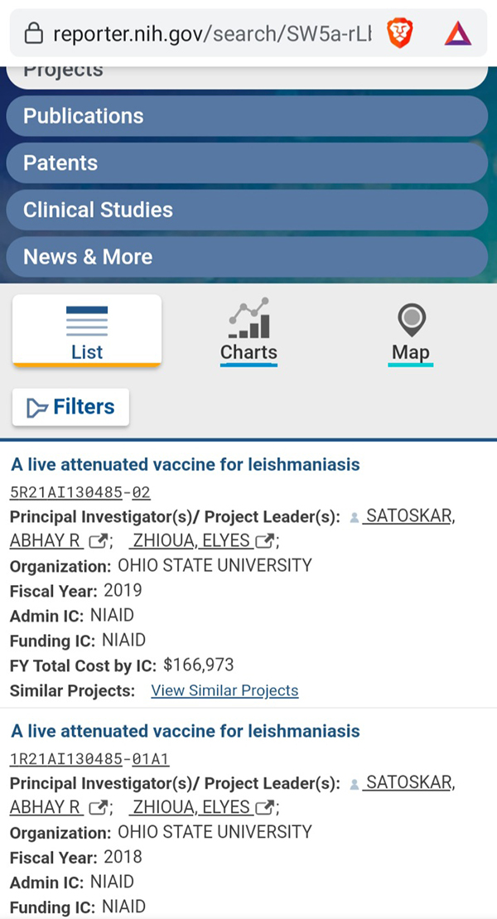This screenshot has height=919, width=497.
Task: Open external link icon beside Zhioua, Elyes, 2019 project
Action: click(x=265, y=542)
